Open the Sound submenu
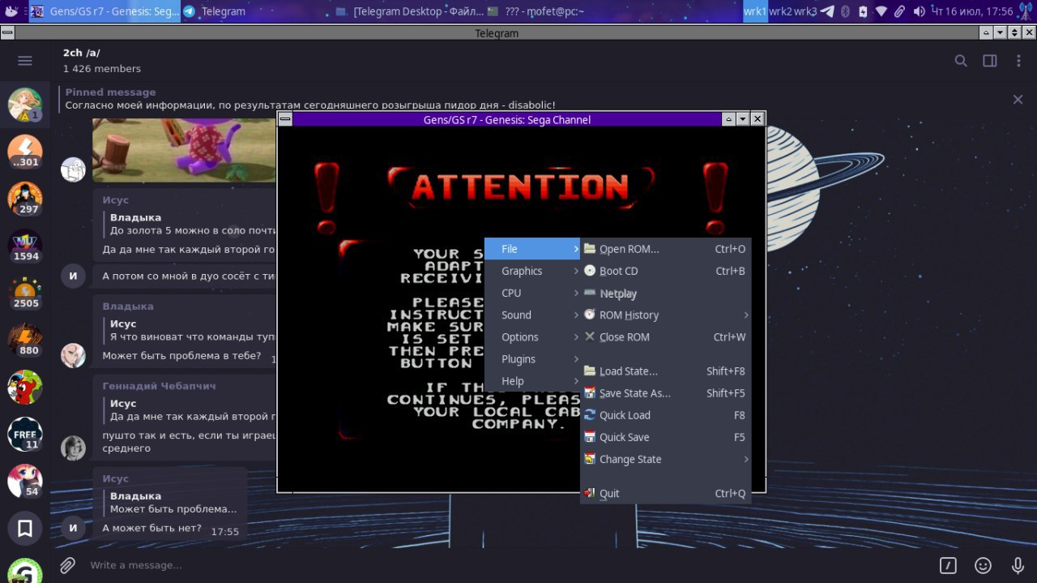Image resolution: width=1037 pixels, height=583 pixels. (533, 315)
